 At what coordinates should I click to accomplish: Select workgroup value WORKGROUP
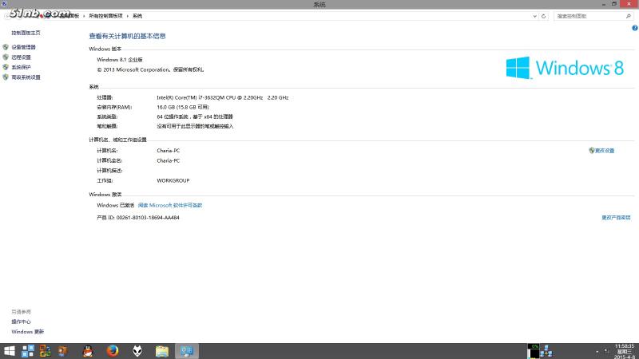173,181
